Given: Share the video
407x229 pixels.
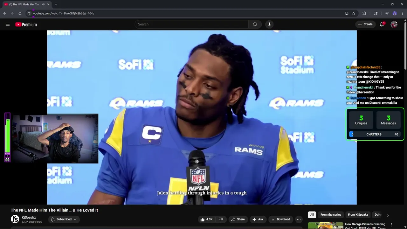Looking at the screenshot, I should [x=238, y=219].
